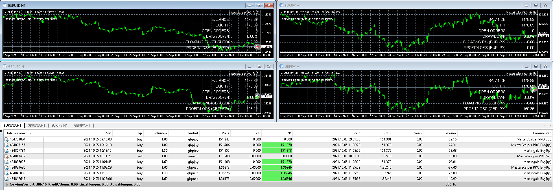Viewport: 553px width, 190px height.
Task: Expand the GBPUSD chart's top-left triangle menu
Action: [5, 73]
